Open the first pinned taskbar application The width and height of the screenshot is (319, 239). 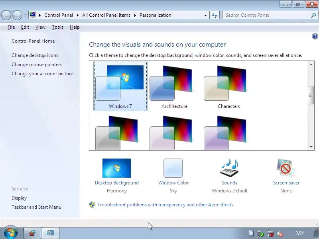tap(32, 233)
